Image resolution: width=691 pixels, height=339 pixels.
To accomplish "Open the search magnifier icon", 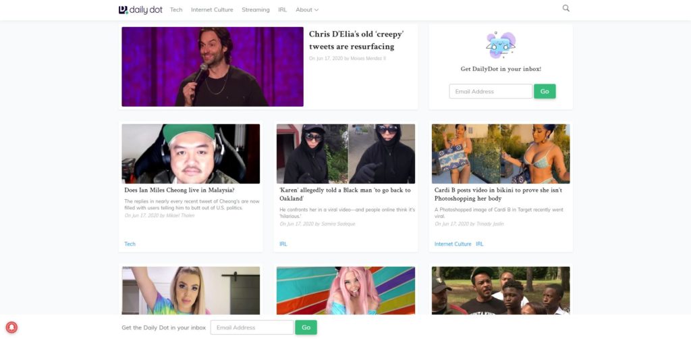I will pos(565,9).
